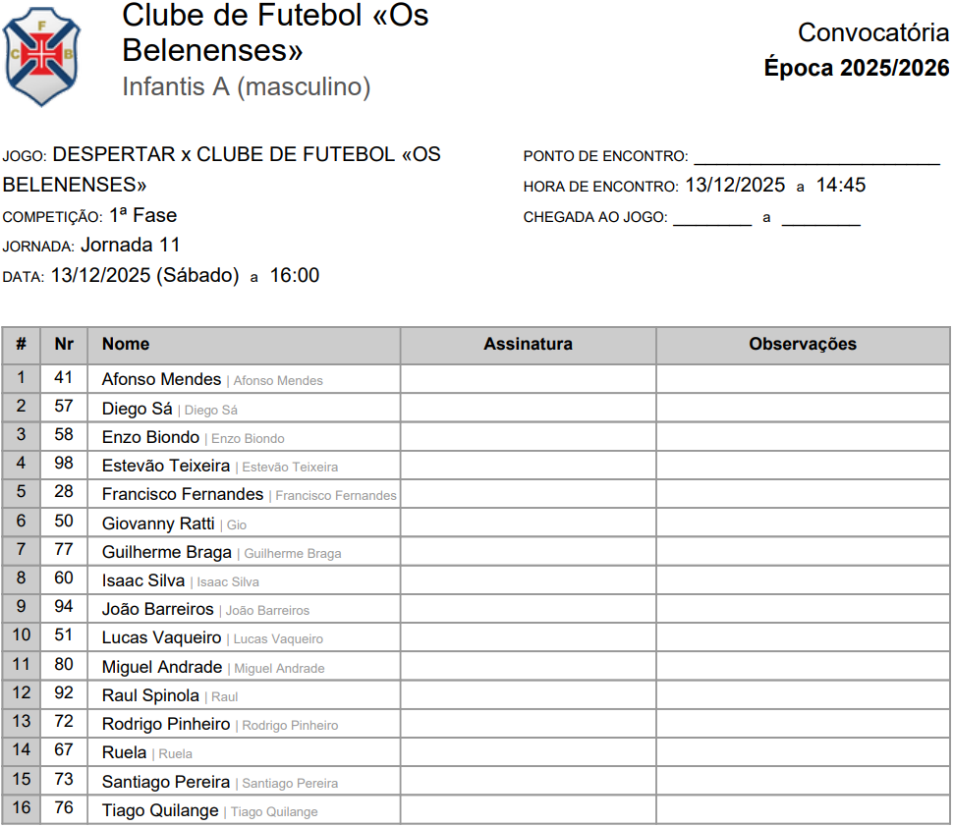Click player name Enzo Biondo

(x=150, y=437)
